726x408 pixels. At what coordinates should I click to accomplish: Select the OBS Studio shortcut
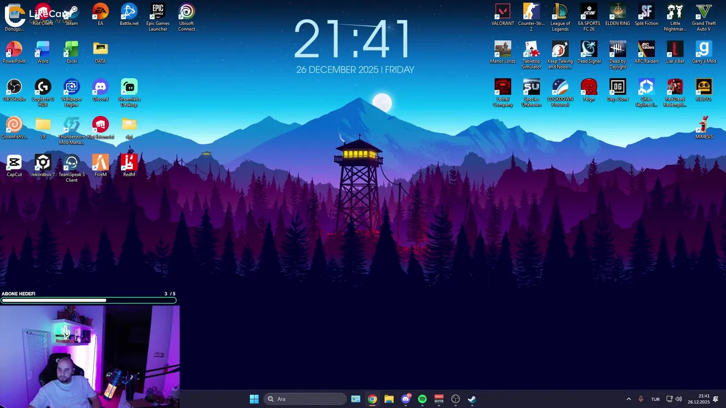pos(14,91)
